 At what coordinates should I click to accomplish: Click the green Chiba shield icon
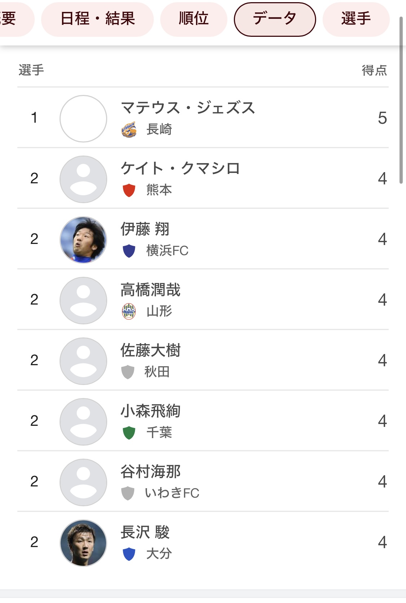click(x=129, y=433)
